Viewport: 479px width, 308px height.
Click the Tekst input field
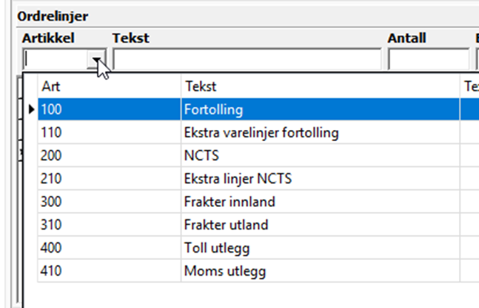[x=247, y=59]
